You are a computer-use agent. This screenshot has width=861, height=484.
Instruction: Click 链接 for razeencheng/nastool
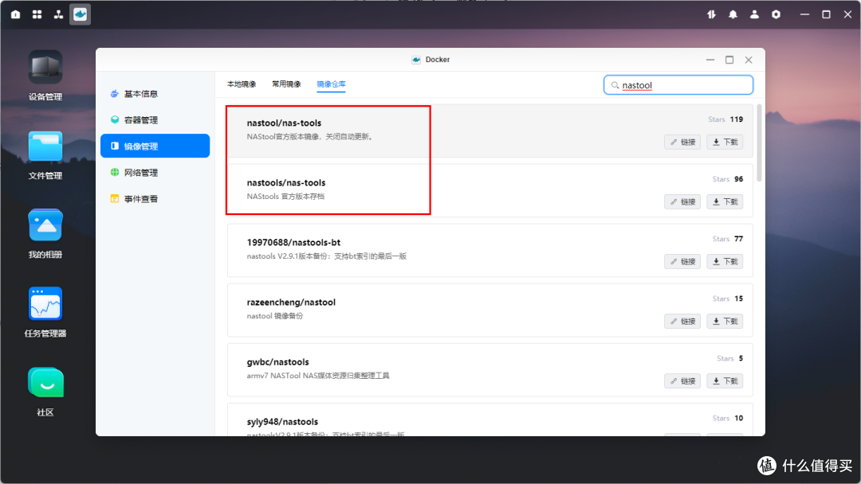[682, 321]
